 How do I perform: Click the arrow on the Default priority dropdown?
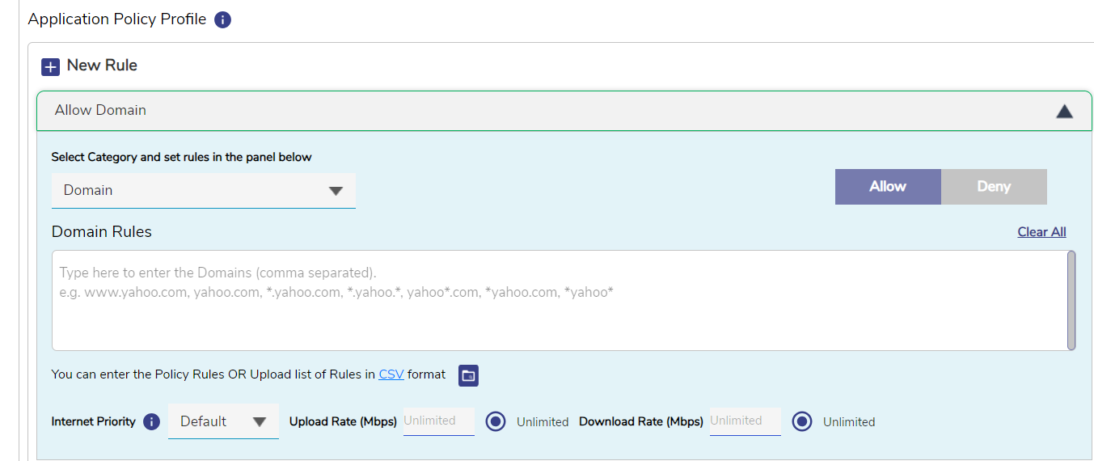[260, 422]
